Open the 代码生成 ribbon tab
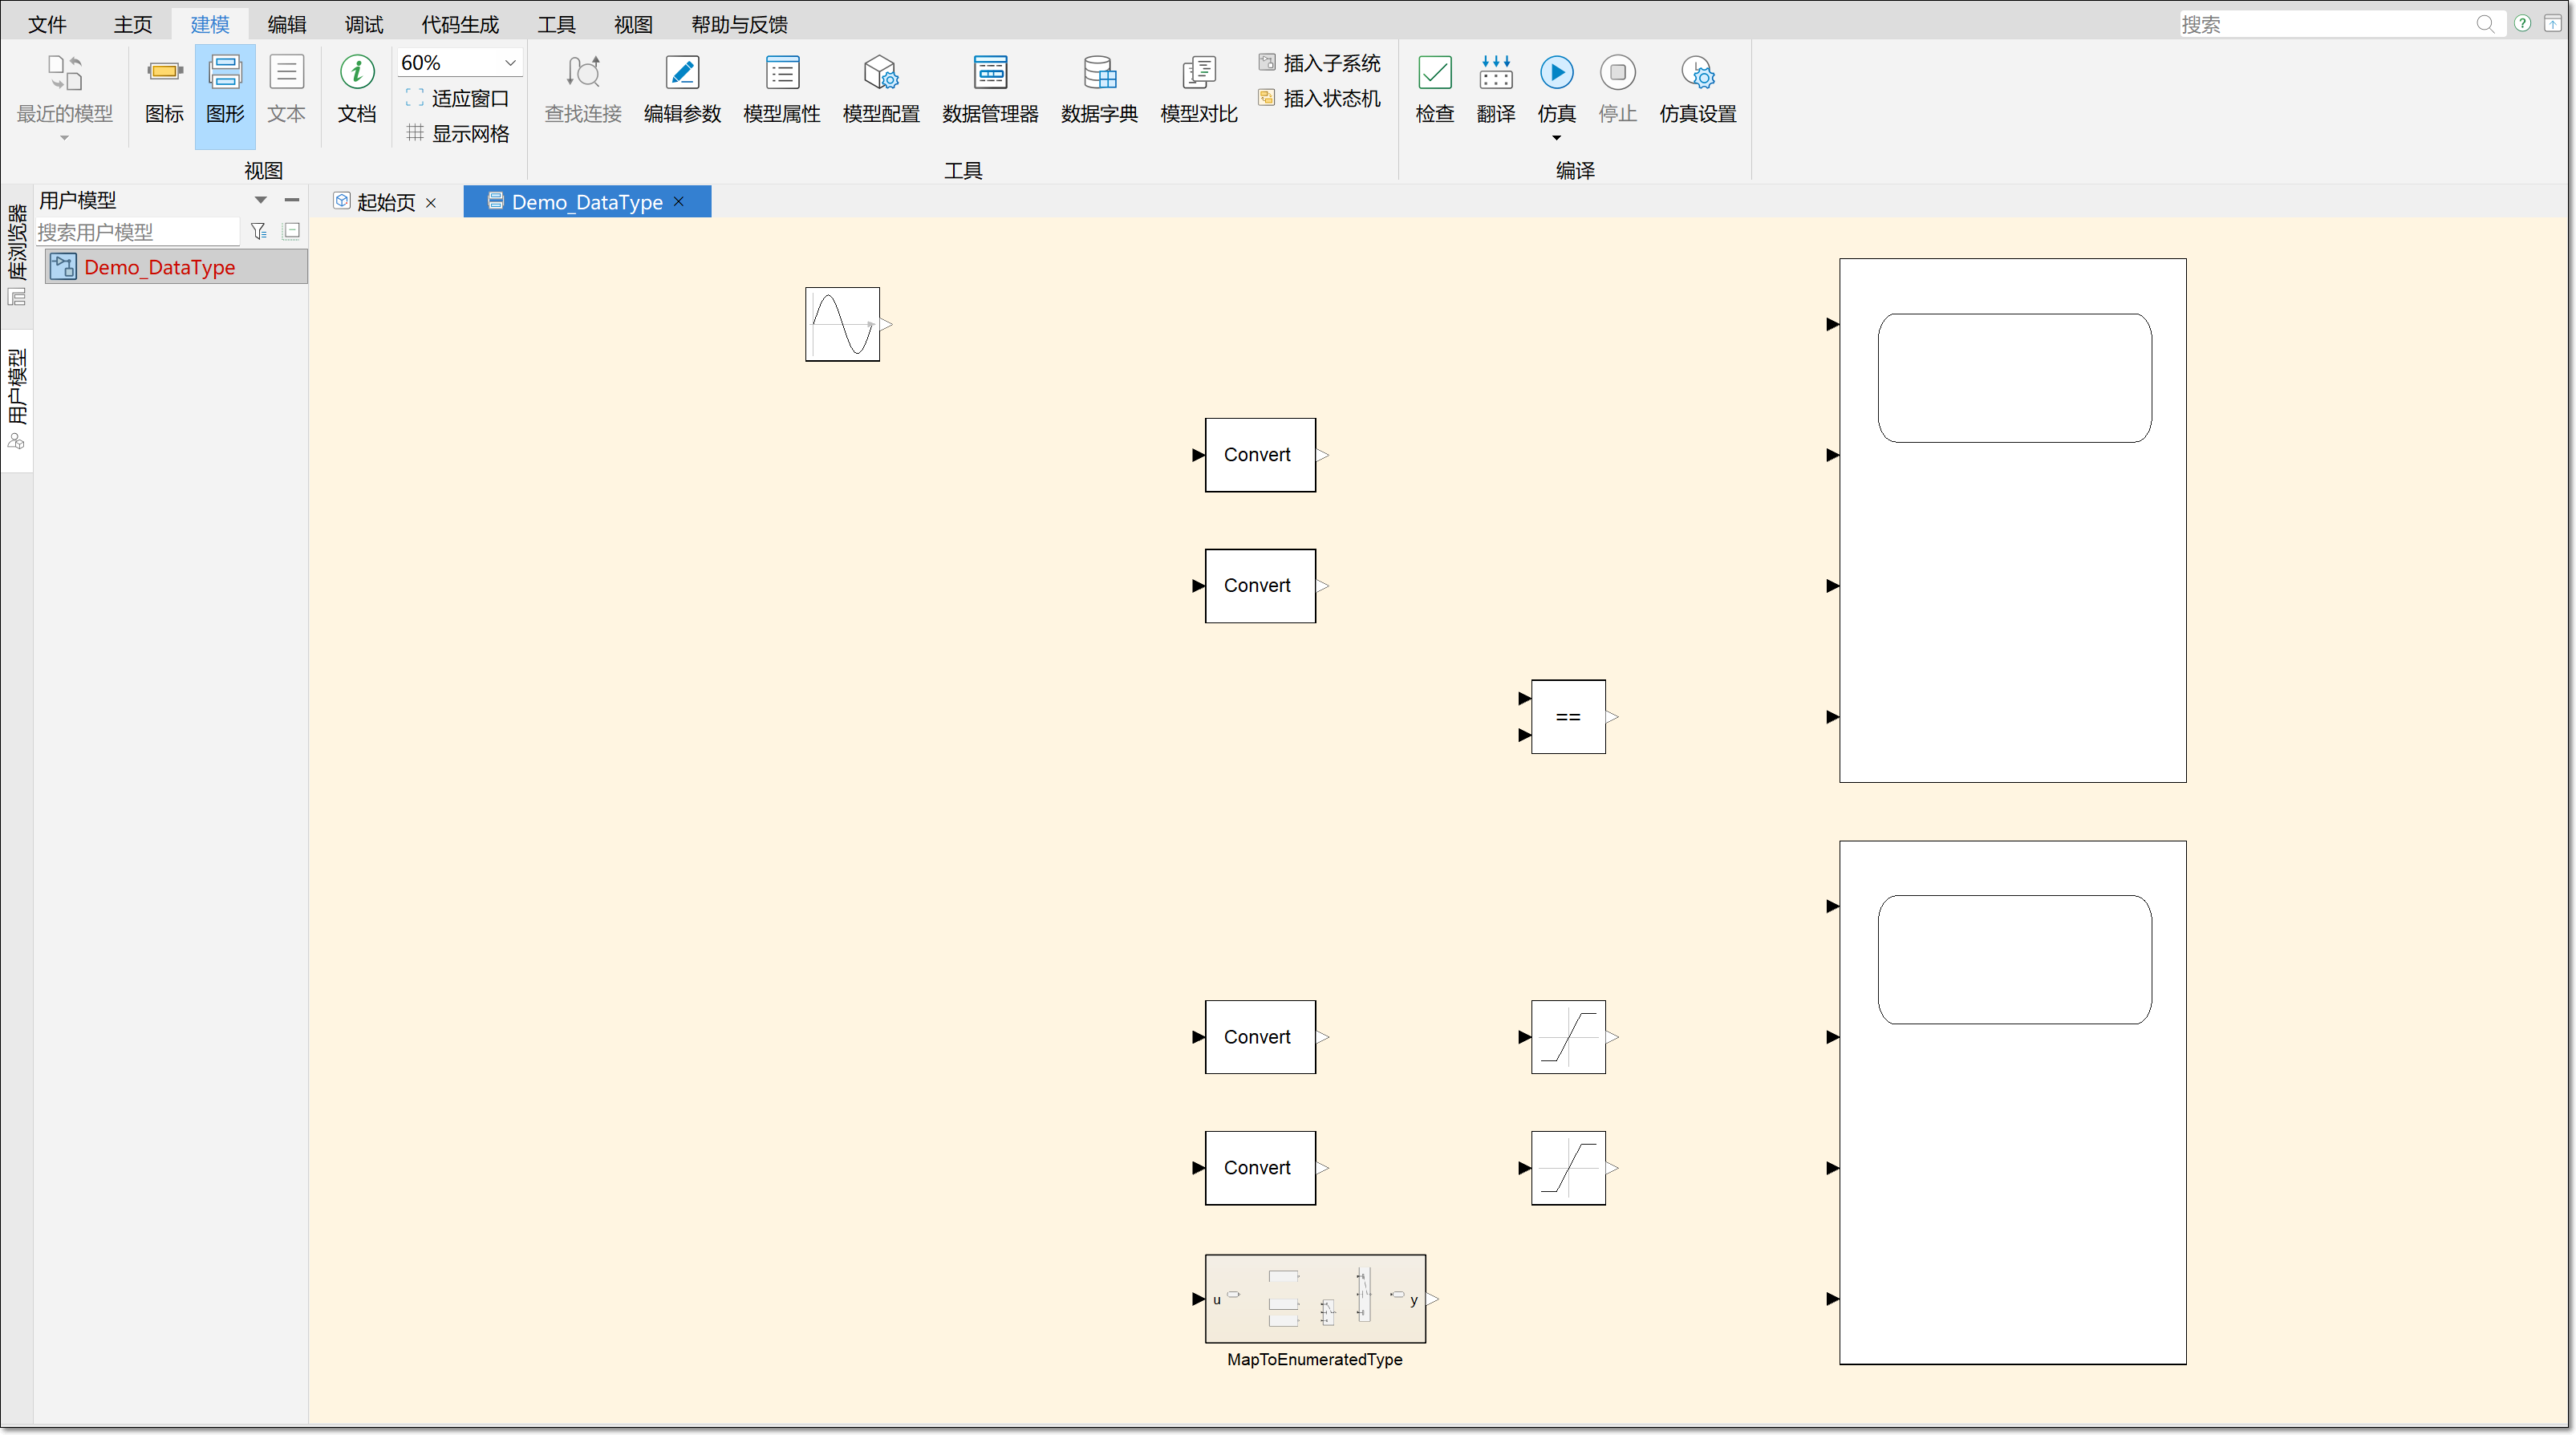The width and height of the screenshot is (2576, 1435). (x=460, y=24)
